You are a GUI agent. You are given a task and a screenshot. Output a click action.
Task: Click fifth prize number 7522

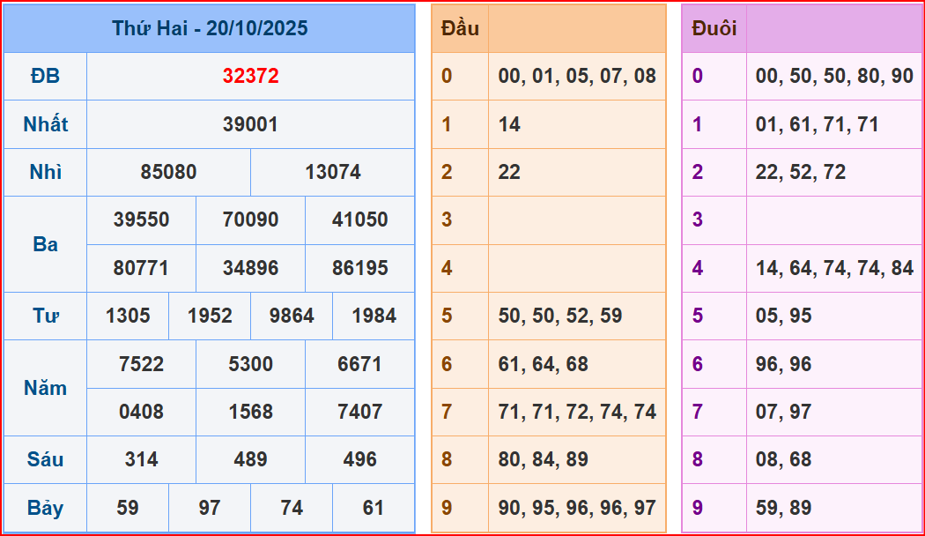tap(142, 364)
